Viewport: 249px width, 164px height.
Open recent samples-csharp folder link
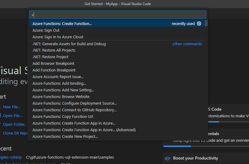click(11, 157)
